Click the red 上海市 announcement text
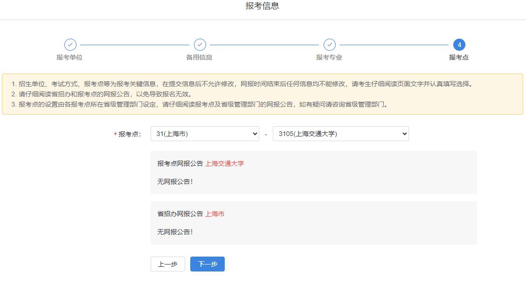Screen dimensions: 526x285 pos(215,214)
